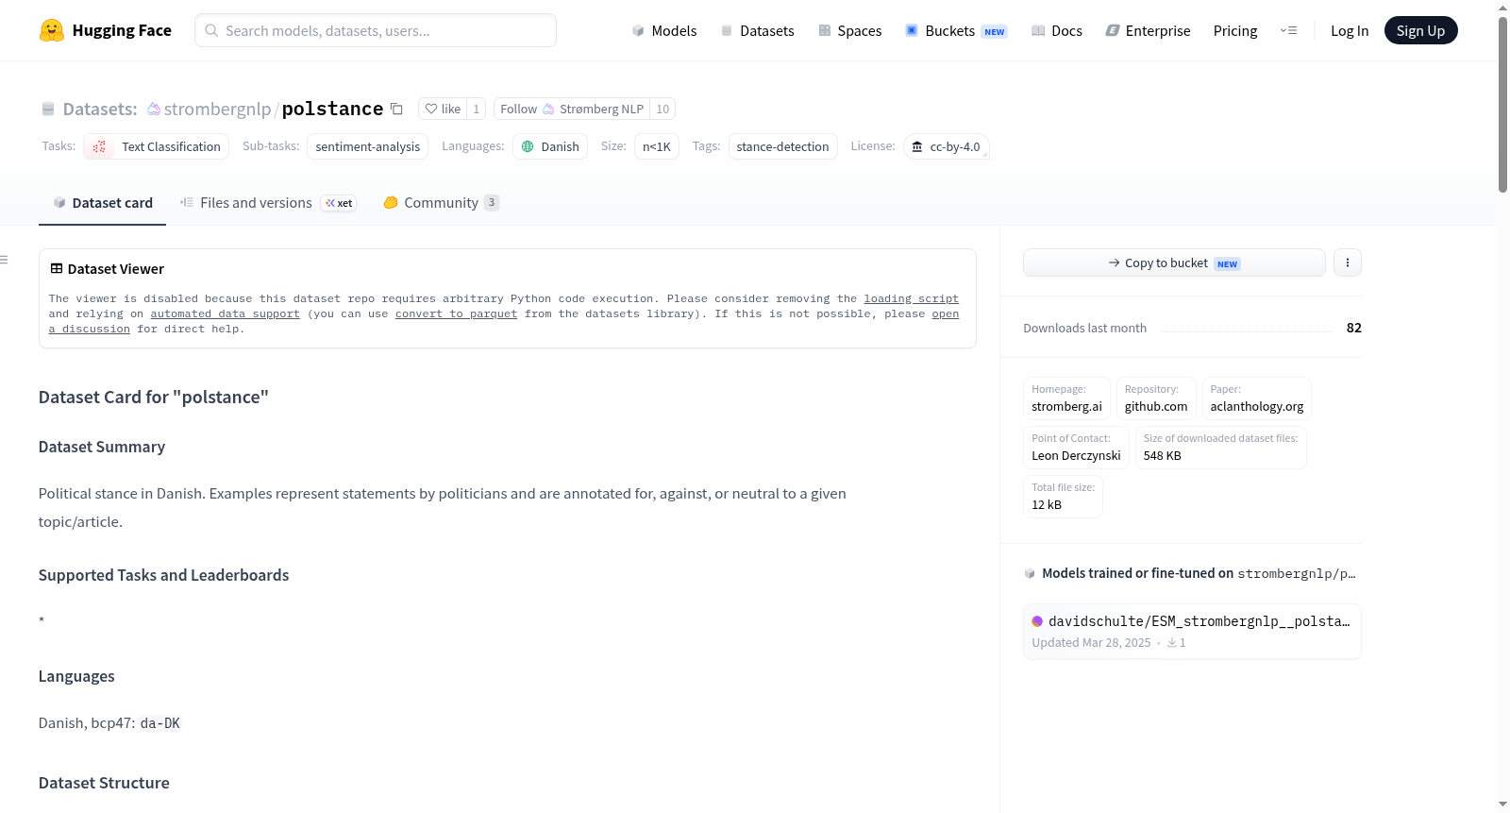The width and height of the screenshot is (1510, 813).
Task: Go to the Pricing page
Action: point(1235,30)
